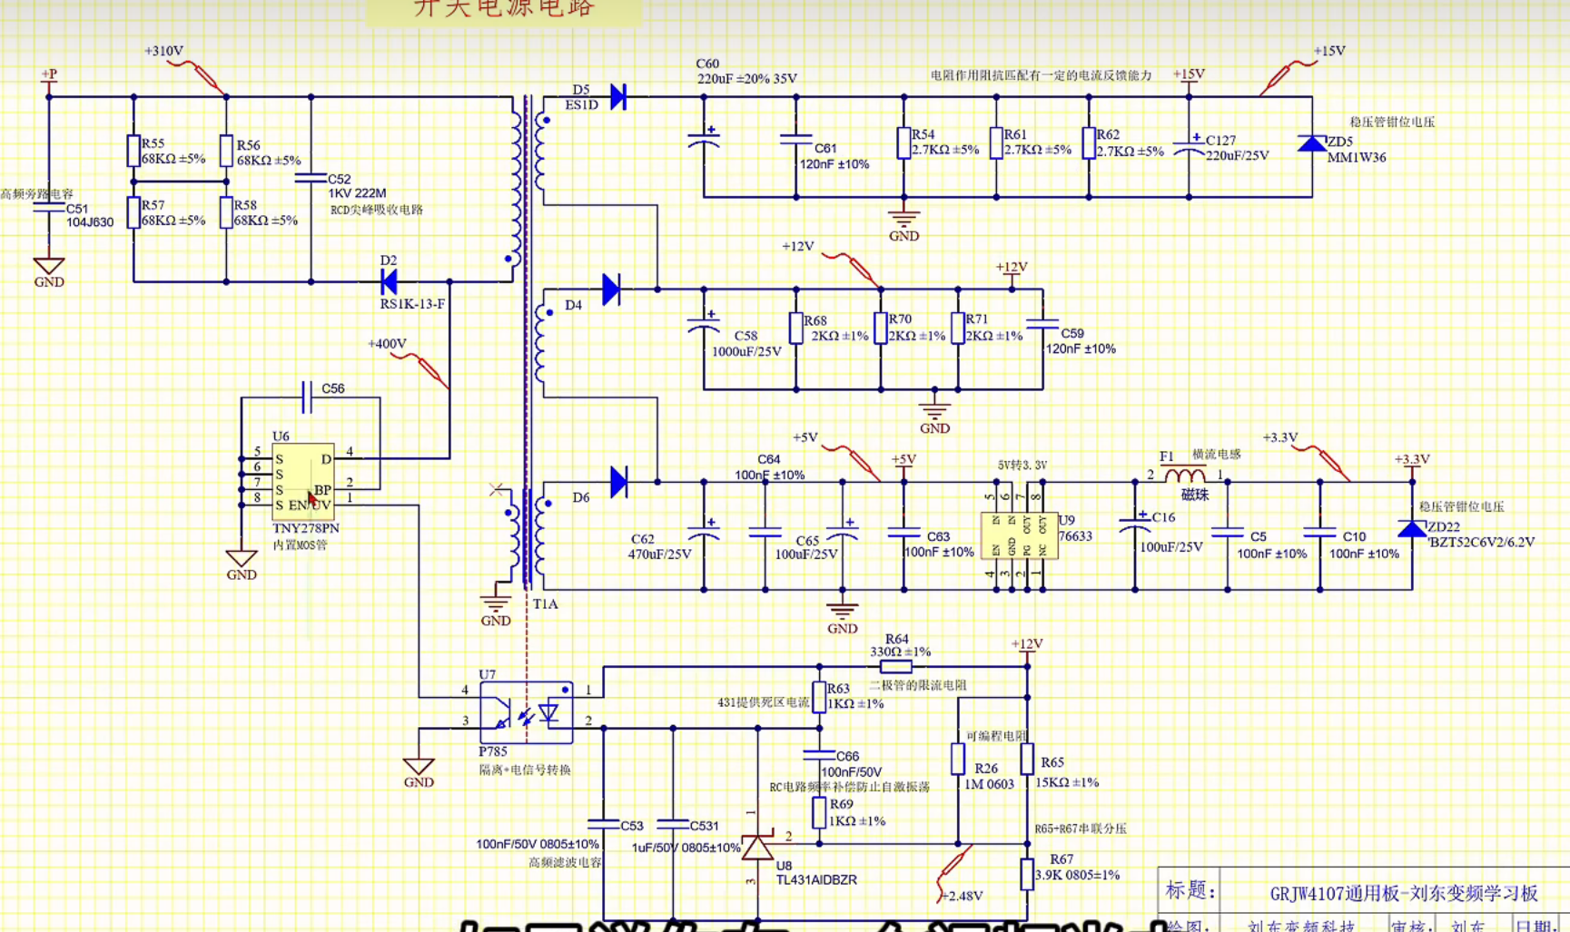Image resolution: width=1570 pixels, height=932 pixels.
Task: Select the D5 diode symbol
Action: click(x=618, y=96)
